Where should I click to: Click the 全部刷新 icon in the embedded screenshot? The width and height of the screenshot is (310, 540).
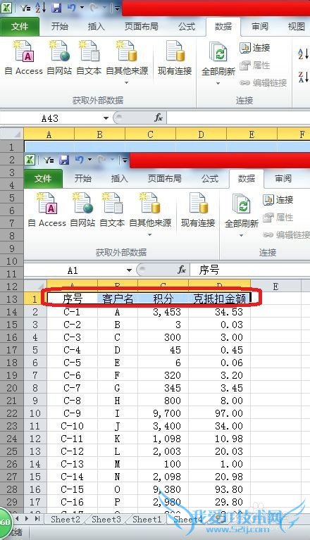242,204
